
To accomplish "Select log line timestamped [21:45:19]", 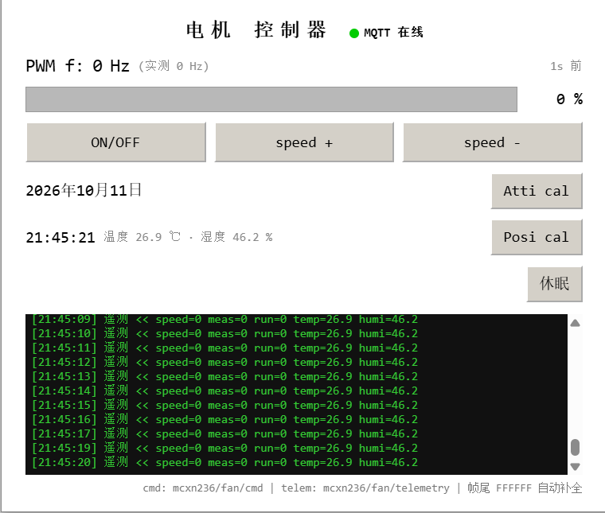I will pos(224,448).
